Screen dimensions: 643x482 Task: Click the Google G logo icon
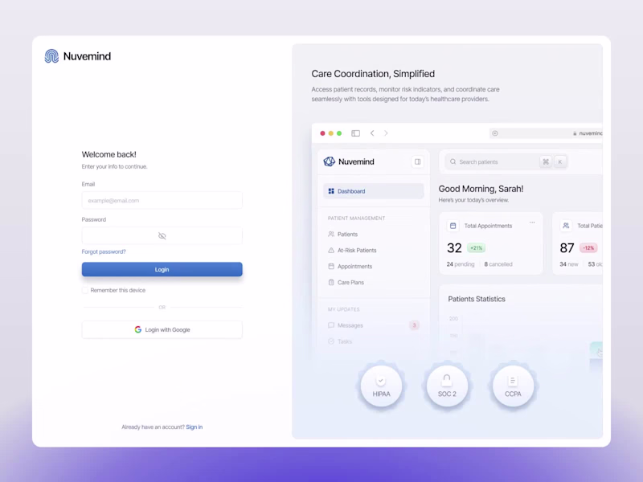click(138, 329)
